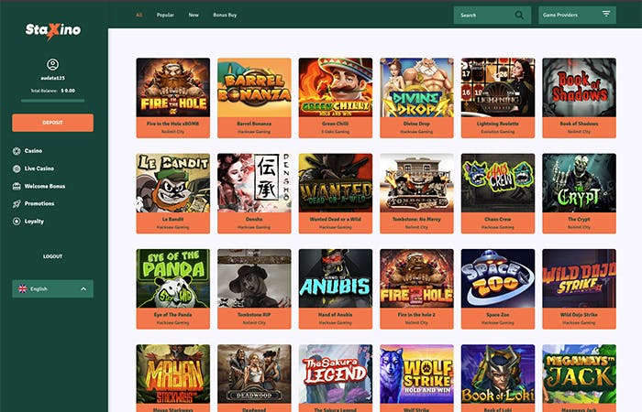642x412 pixels.
Task: Click the Loyalty star icon
Action: point(17,222)
